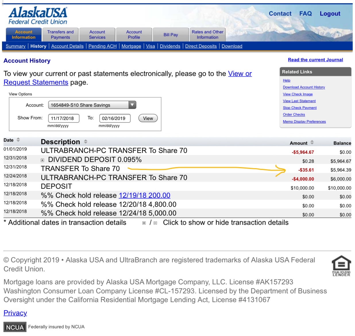Click the Equal Housing Lender icon
Screen dimensions: 355x336
point(341,266)
